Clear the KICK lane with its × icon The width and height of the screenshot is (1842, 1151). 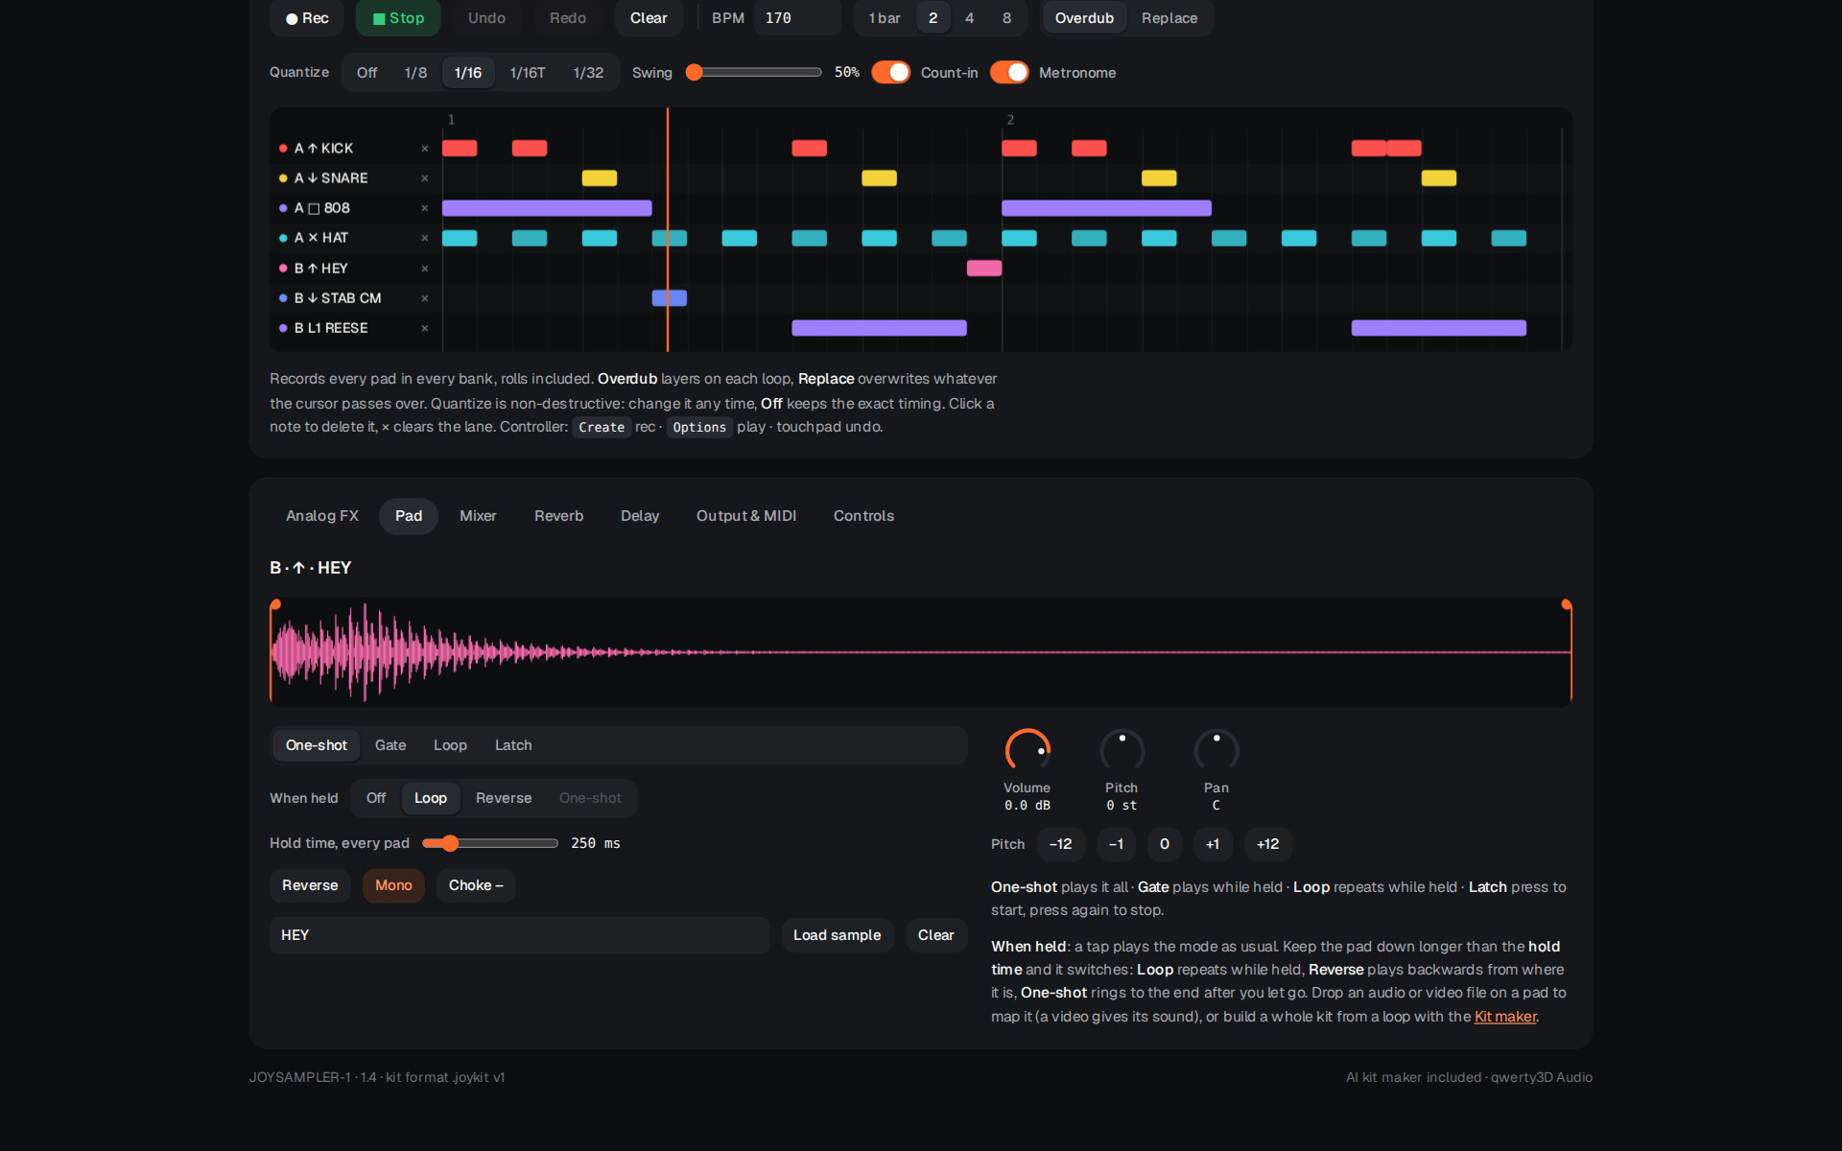click(425, 149)
